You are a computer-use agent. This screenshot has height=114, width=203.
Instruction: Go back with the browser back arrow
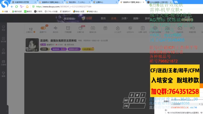coord(12,7)
